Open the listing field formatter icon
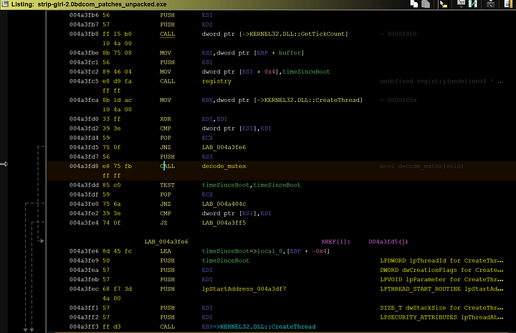The height and width of the screenshot is (333, 516). (461, 4)
